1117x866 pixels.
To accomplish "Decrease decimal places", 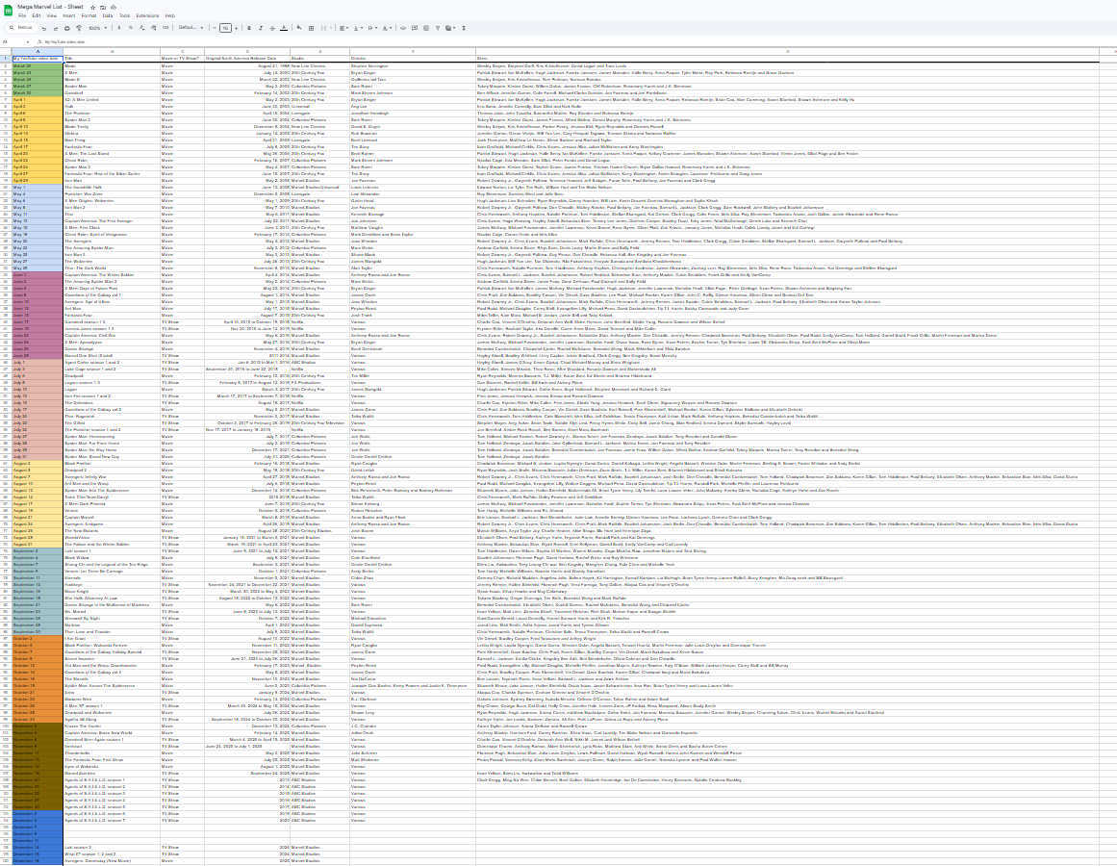I will point(141,28).
